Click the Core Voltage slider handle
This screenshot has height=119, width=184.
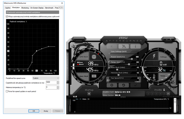click(x=109, y=54)
